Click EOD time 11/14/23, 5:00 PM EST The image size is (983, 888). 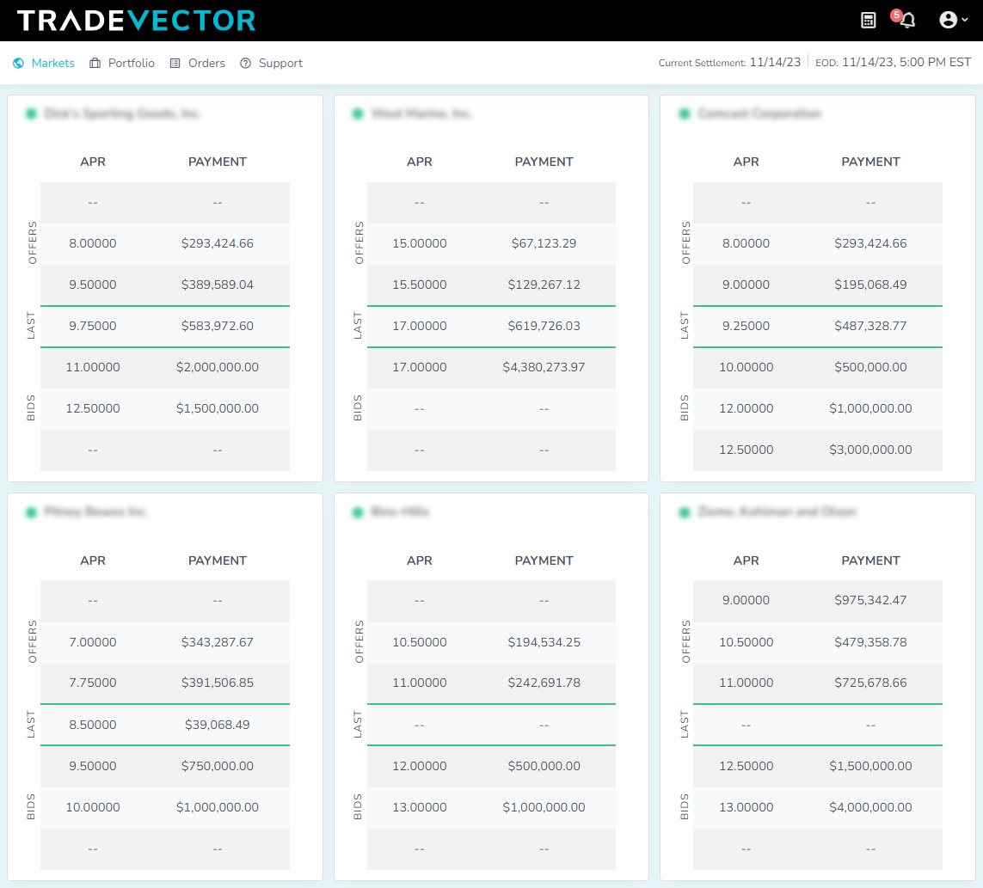[906, 63]
